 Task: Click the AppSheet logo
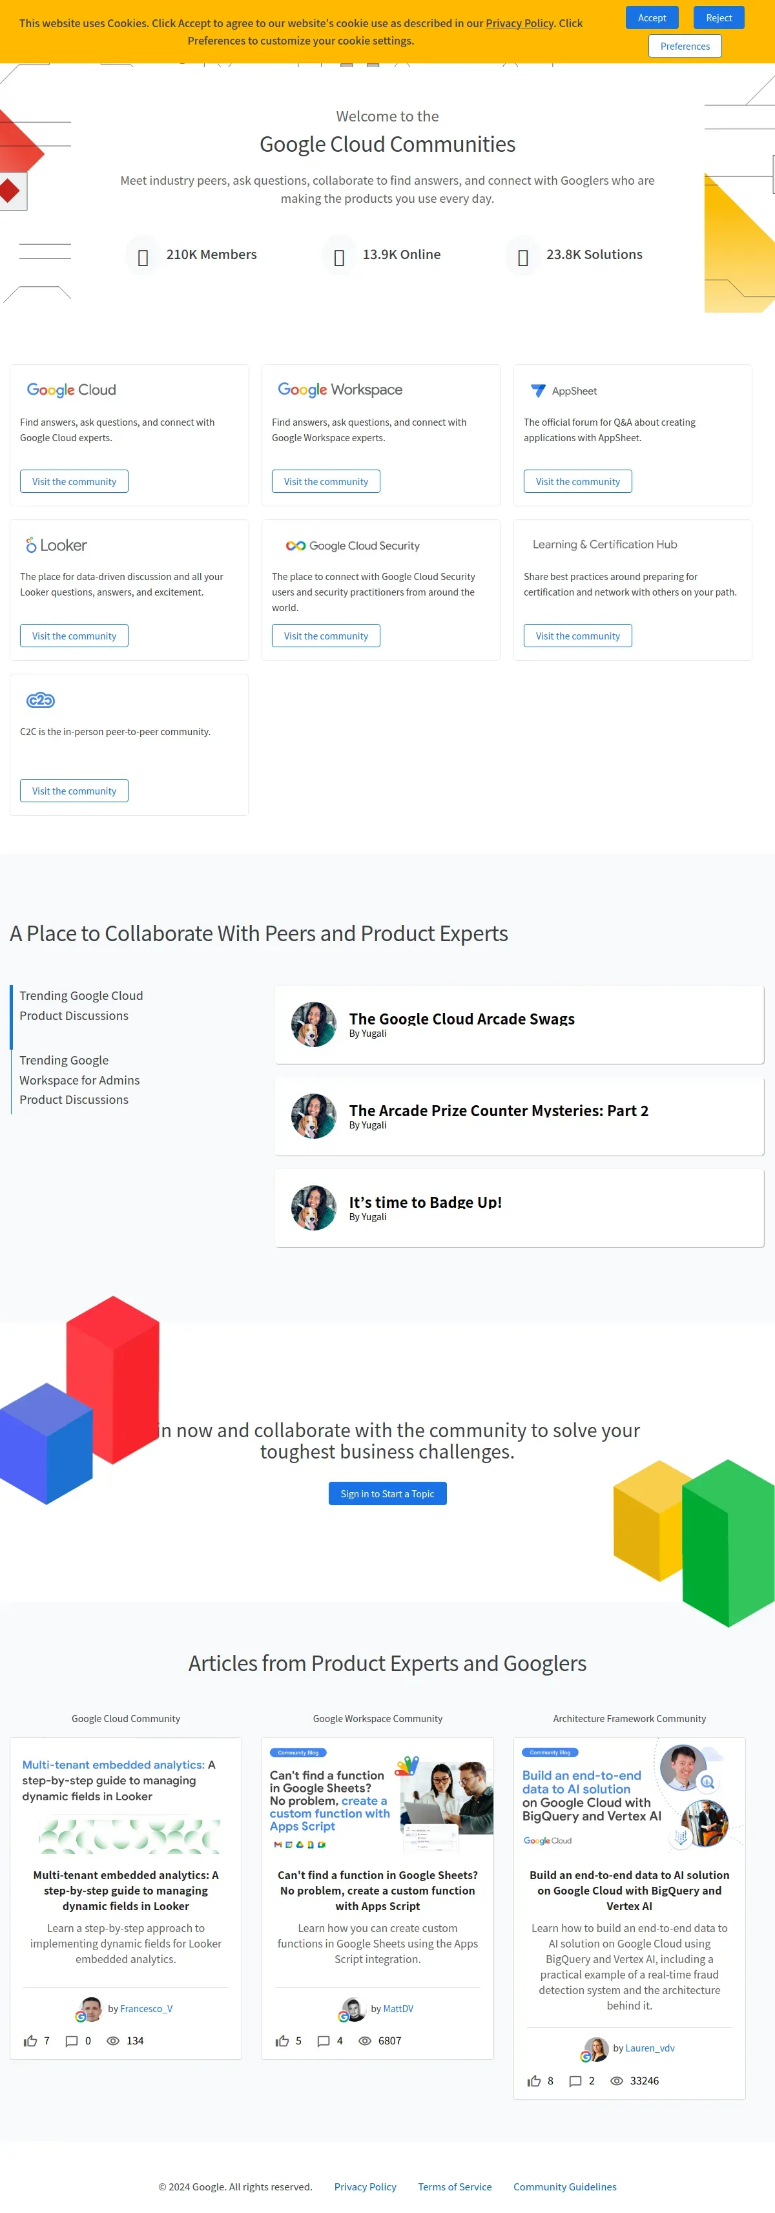point(563,390)
